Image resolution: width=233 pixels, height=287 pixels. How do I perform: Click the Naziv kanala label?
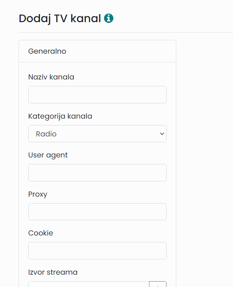(x=51, y=77)
